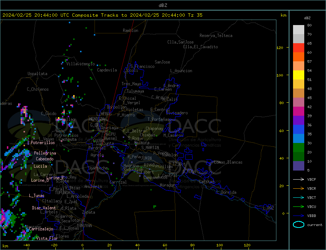This screenshot has width=326, height=250.
Task: Click the Tulumaya label
Action: tap(135, 91)
